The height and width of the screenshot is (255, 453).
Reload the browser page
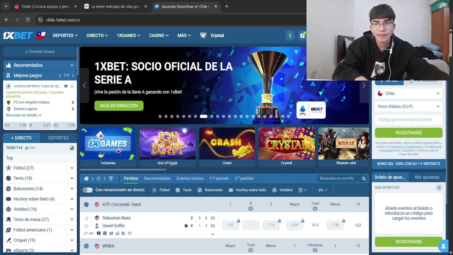click(x=28, y=20)
